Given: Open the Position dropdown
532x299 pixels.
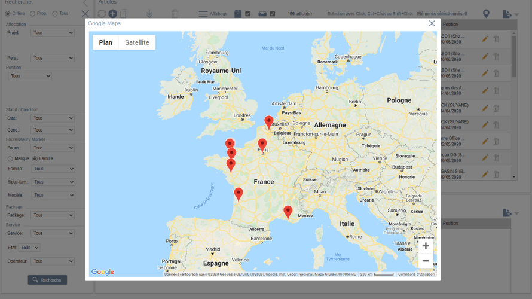Looking at the screenshot, I should click(29, 76).
